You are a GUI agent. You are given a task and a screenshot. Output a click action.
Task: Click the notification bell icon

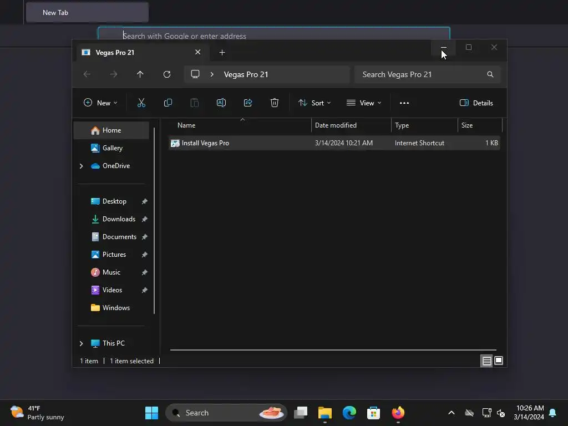point(553,413)
